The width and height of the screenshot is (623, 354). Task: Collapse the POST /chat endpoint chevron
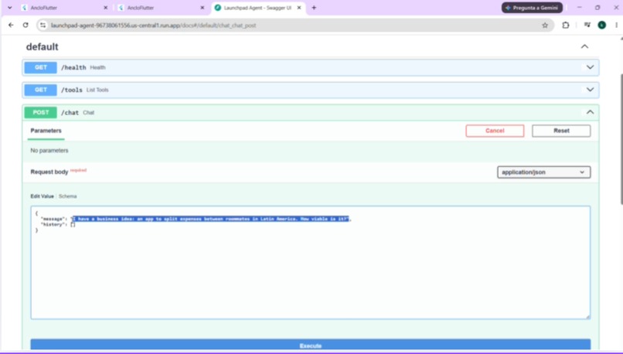[590, 112]
